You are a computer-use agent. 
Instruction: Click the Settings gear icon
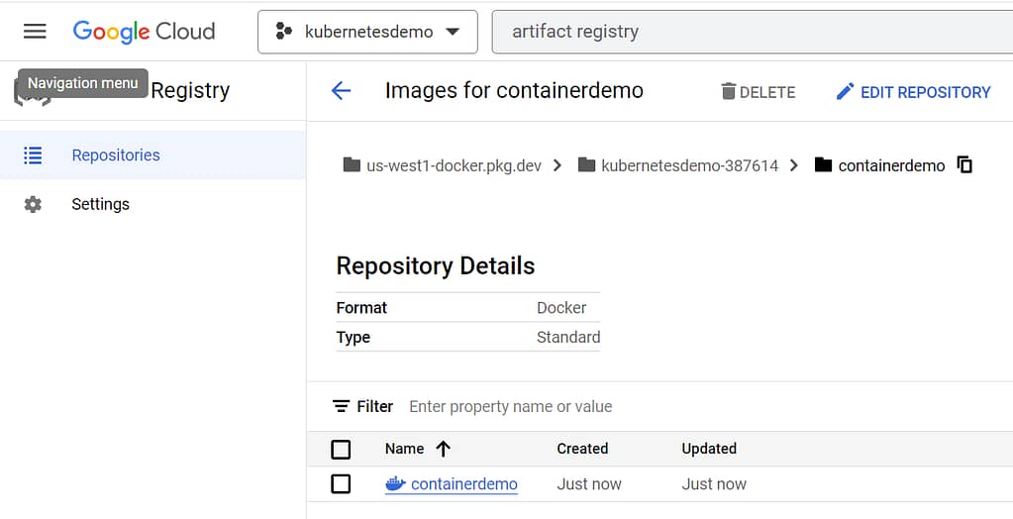(33, 204)
